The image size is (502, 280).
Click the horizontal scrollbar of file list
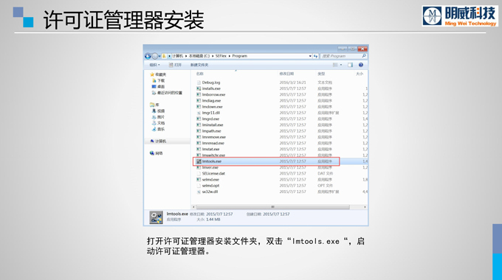[x=272, y=207]
